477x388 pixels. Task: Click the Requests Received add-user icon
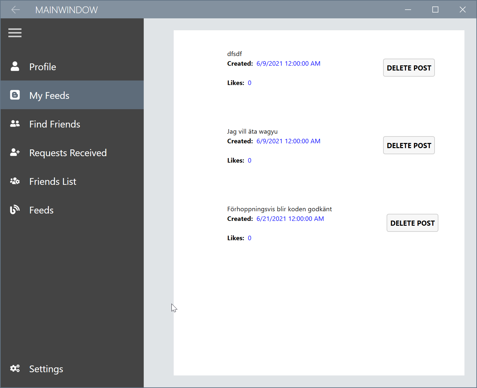point(15,152)
